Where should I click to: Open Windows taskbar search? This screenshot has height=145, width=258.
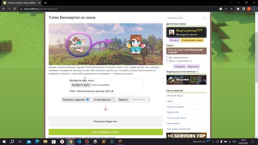pos(12,141)
